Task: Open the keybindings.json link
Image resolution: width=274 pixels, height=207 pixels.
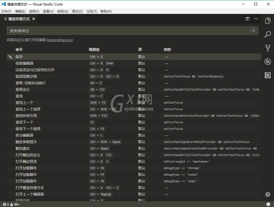Action: pyautogui.click(x=60, y=40)
